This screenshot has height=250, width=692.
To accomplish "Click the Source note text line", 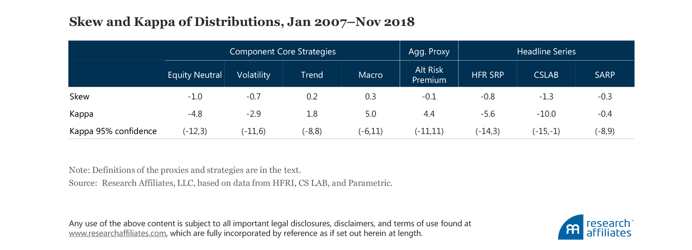I will click(x=230, y=183).
